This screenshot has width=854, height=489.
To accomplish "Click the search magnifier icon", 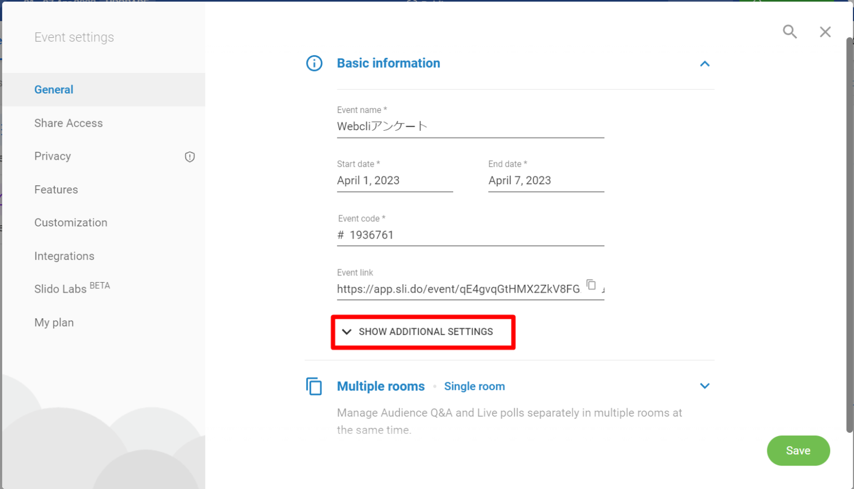I will tap(790, 32).
